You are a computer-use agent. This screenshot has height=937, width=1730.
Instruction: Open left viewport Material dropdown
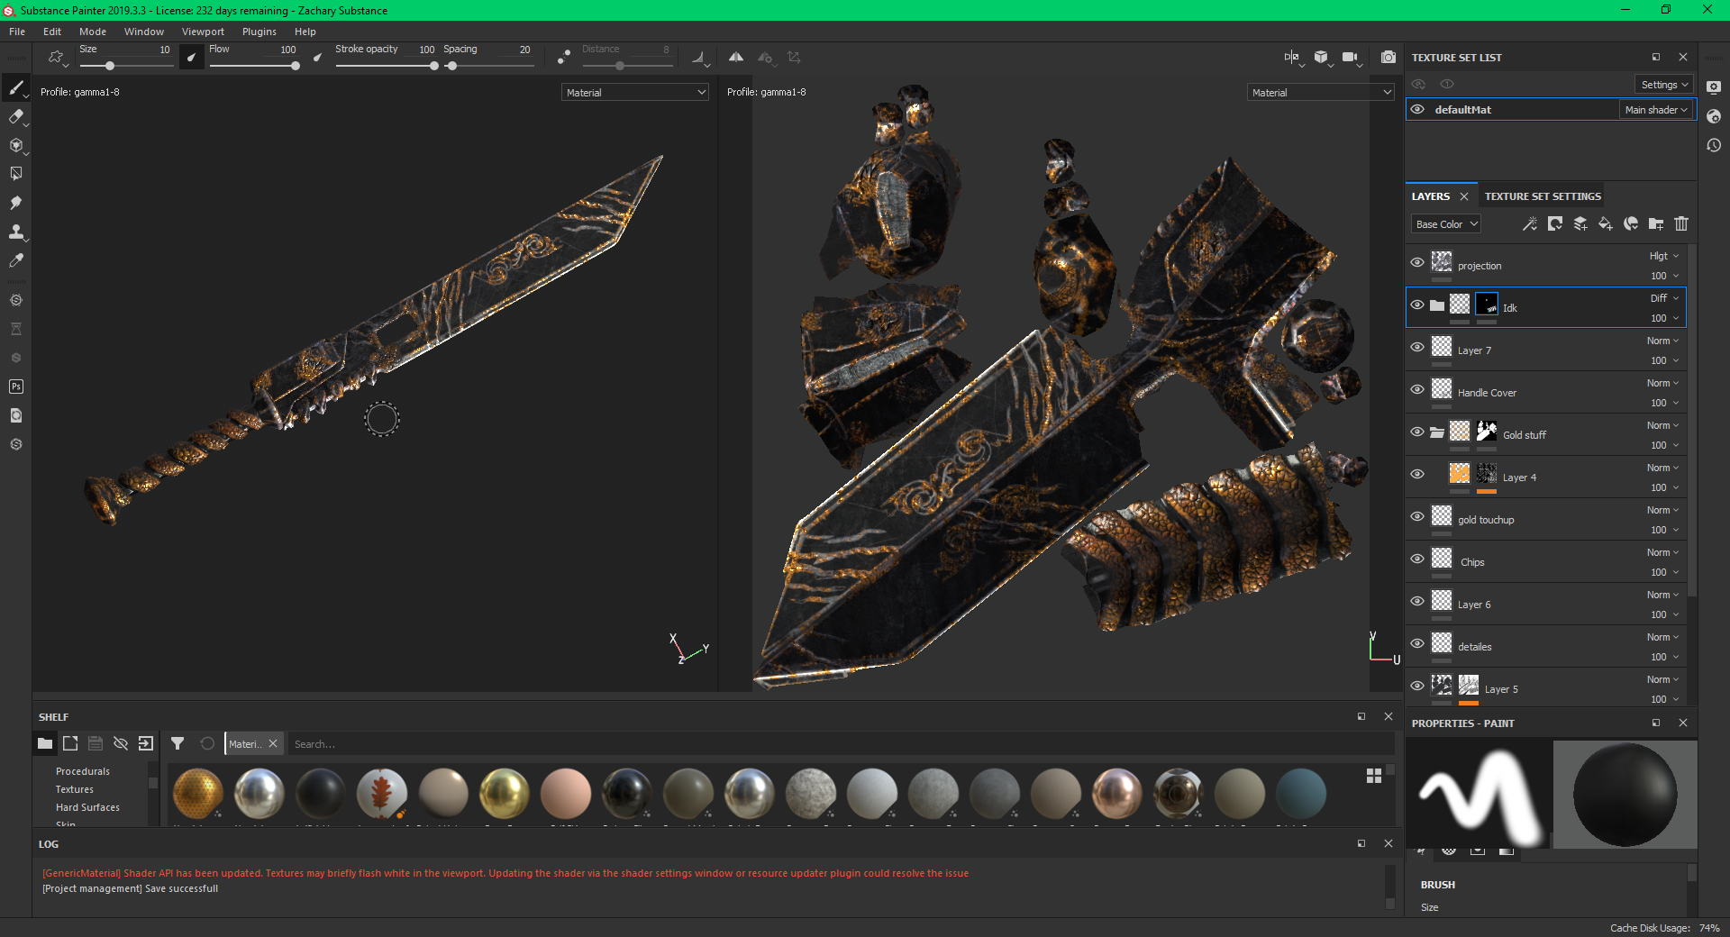(x=635, y=93)
